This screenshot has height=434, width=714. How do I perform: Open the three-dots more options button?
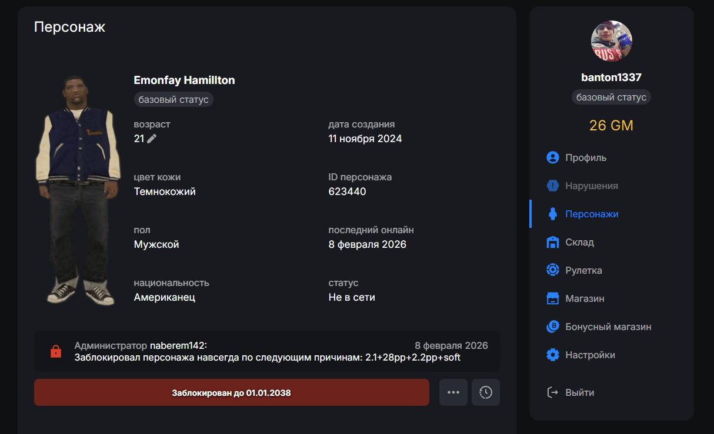[453, 392]
